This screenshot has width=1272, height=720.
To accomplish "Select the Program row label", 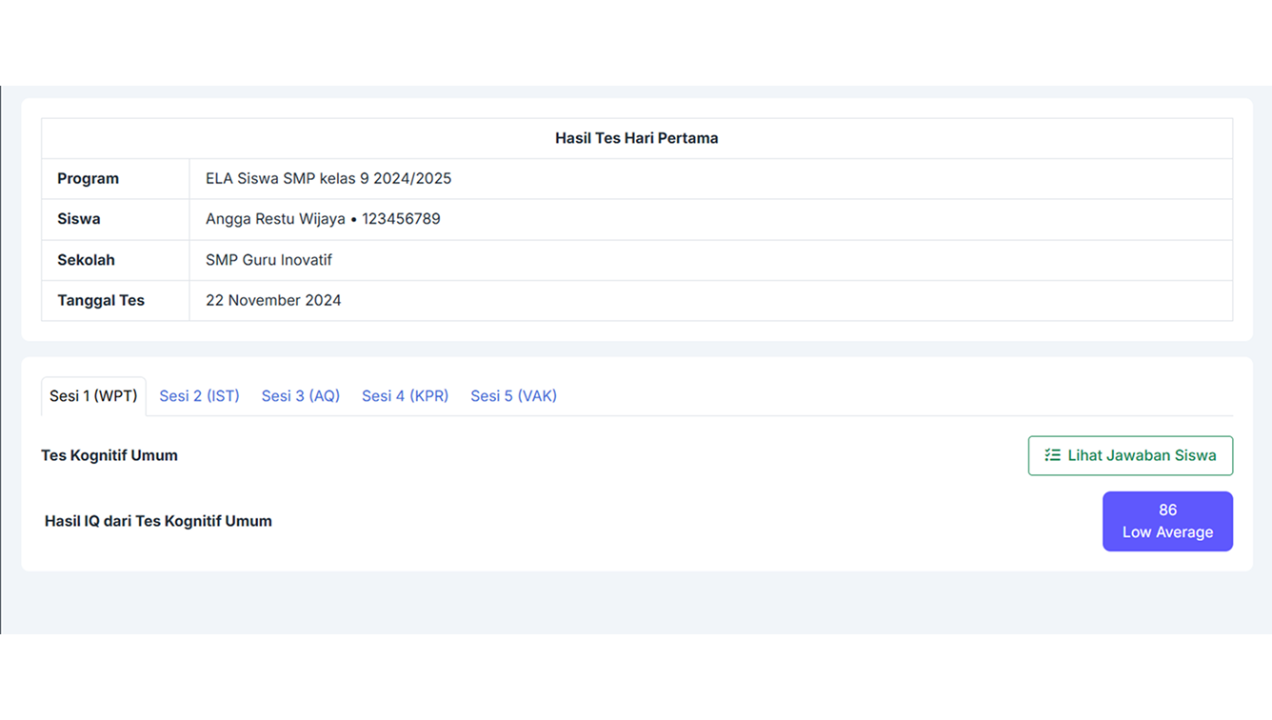I will 88,179.
